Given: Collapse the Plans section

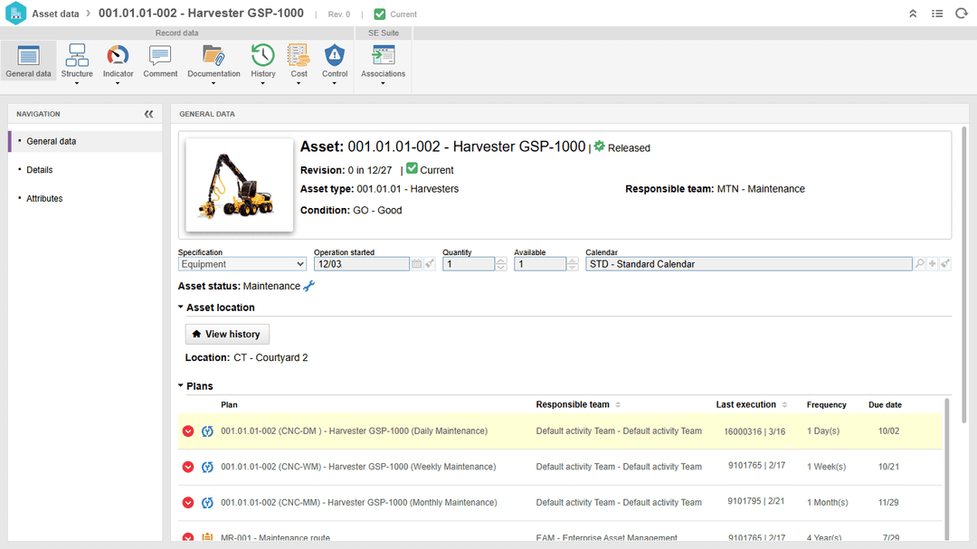Looking at the screenshot, I should [x=181, y=385].
